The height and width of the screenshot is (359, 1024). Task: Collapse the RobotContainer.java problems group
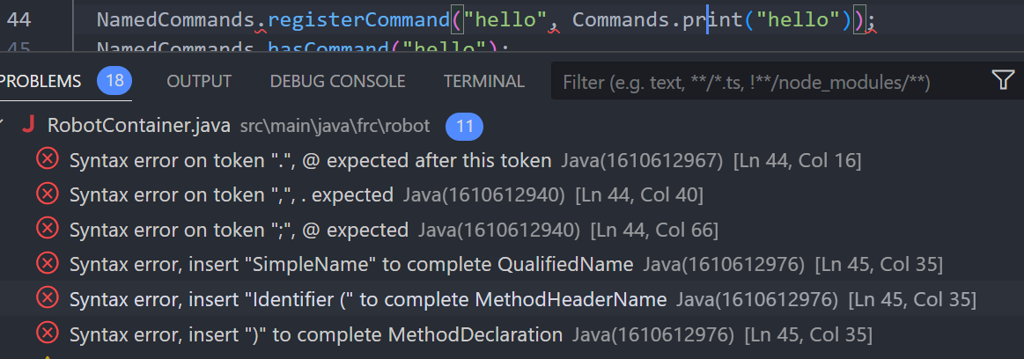[4, 125]
